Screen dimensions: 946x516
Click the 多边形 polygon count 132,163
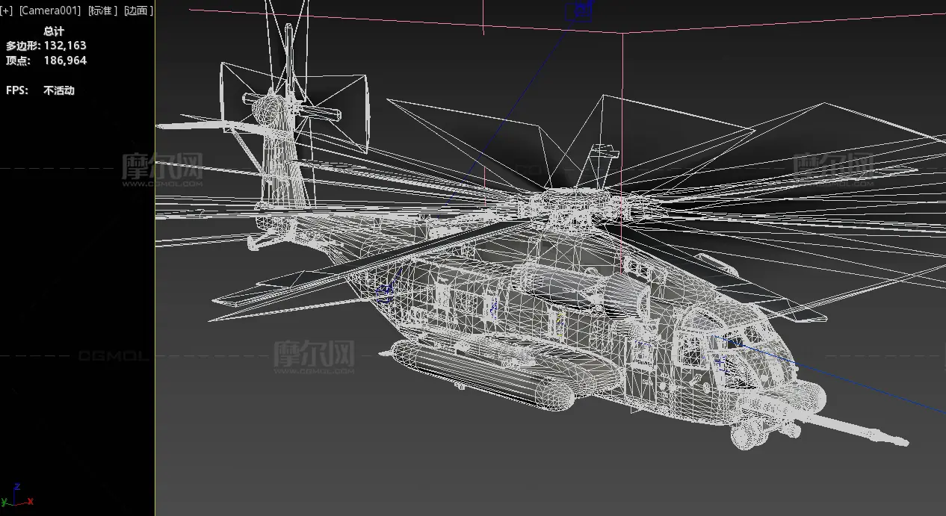point(64,46)
